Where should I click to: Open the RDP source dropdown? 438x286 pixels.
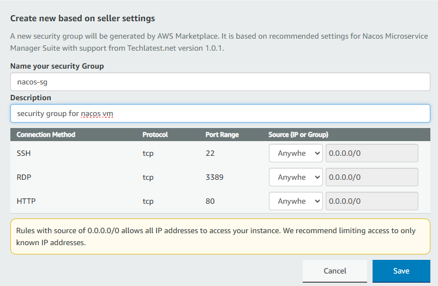[x=296, y=177]
